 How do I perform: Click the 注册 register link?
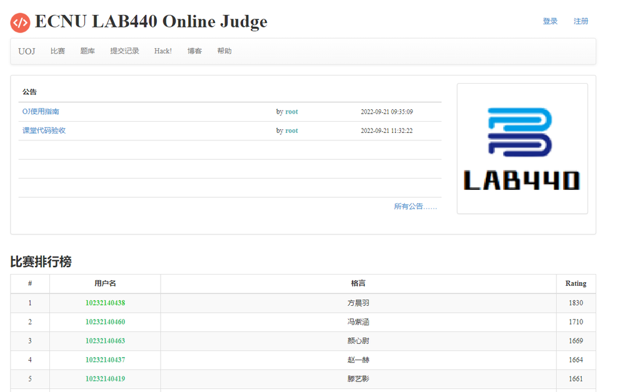581,21
